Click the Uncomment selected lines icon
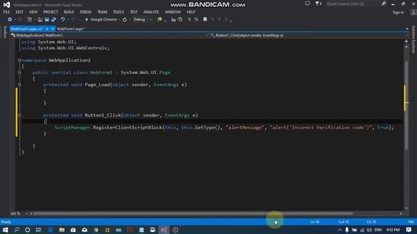Image resolution: width=417 pixels, height=234 pixels. tap(196, 19)
